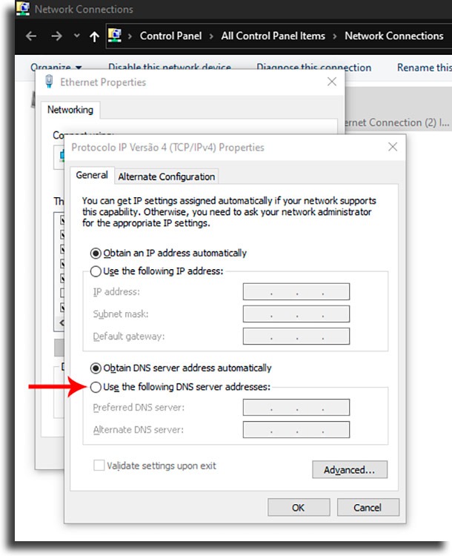The height and width of the screenshot is (556, 452).
Task: Close the TCP/IPv4 Properties dialog
Action: pos(393,147)
